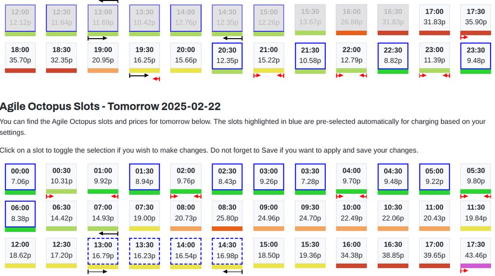Click red right arrow under 17:30 43.46p slot

coord(464,271)
